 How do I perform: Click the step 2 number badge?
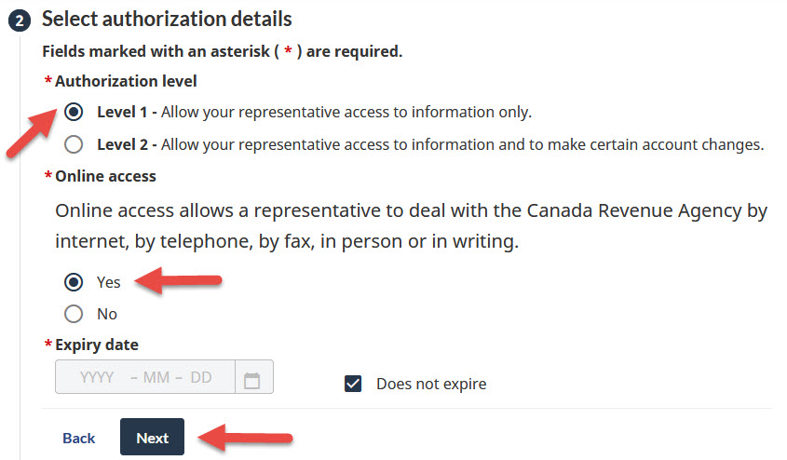(x=20, y=20)
